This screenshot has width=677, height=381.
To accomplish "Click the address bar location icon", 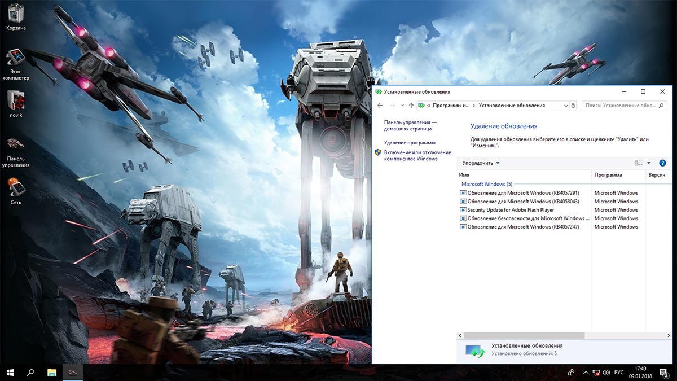I will [x=421, y=106].
